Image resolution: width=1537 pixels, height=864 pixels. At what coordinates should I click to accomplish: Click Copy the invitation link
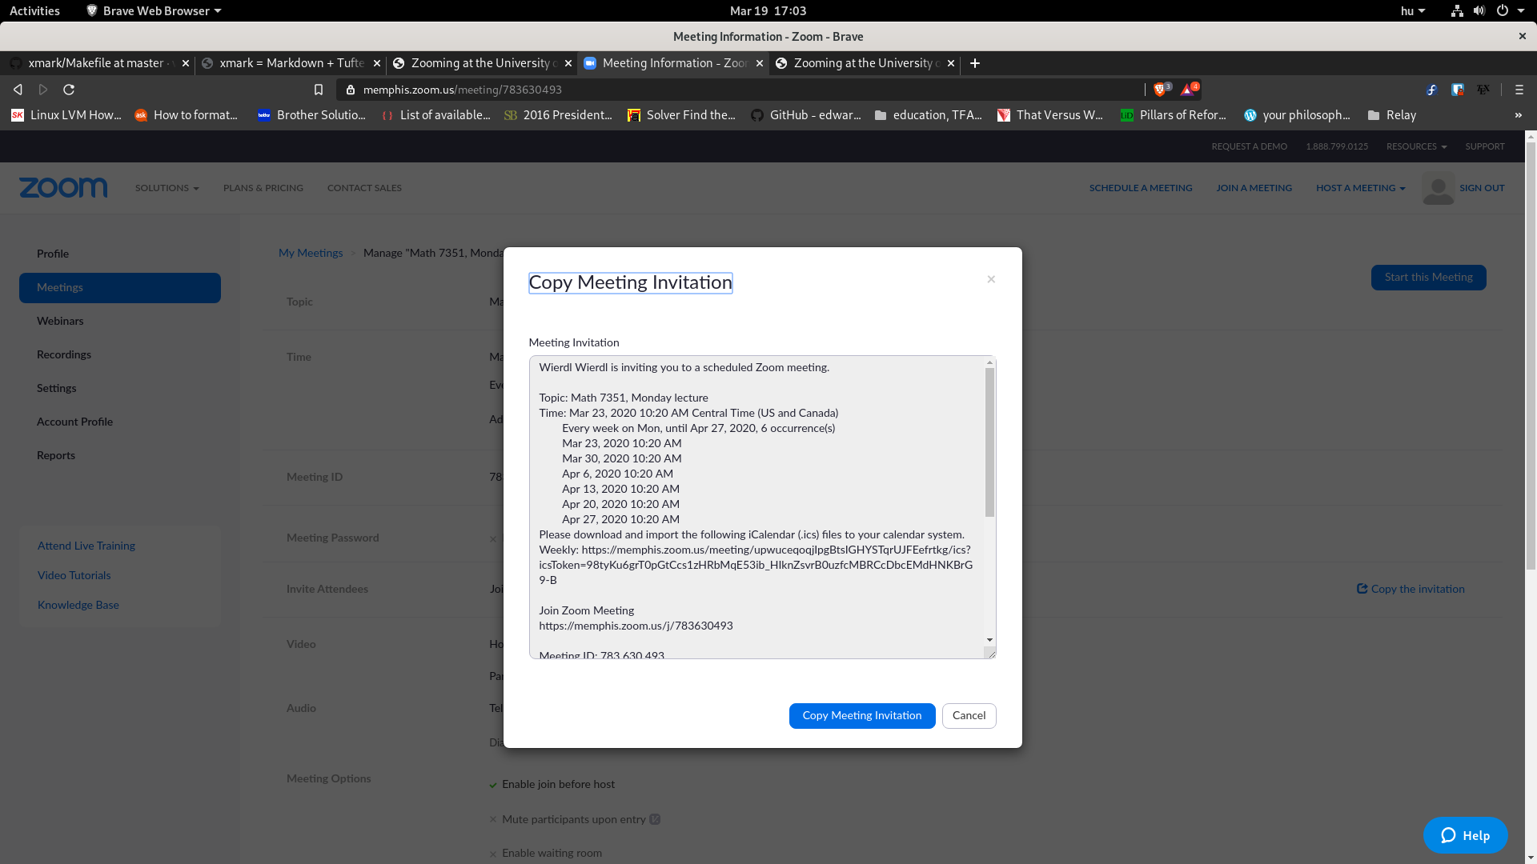tap(1411, 589)
